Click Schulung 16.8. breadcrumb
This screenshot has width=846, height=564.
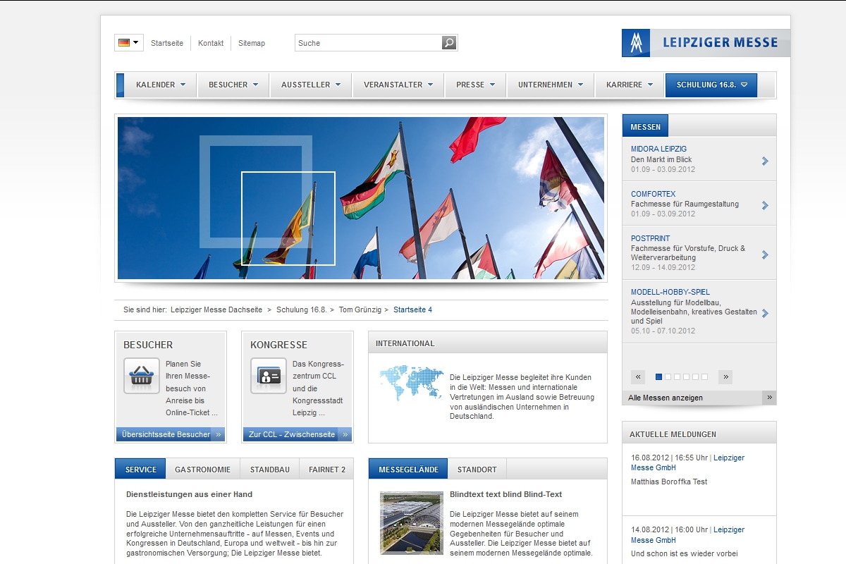302,309
